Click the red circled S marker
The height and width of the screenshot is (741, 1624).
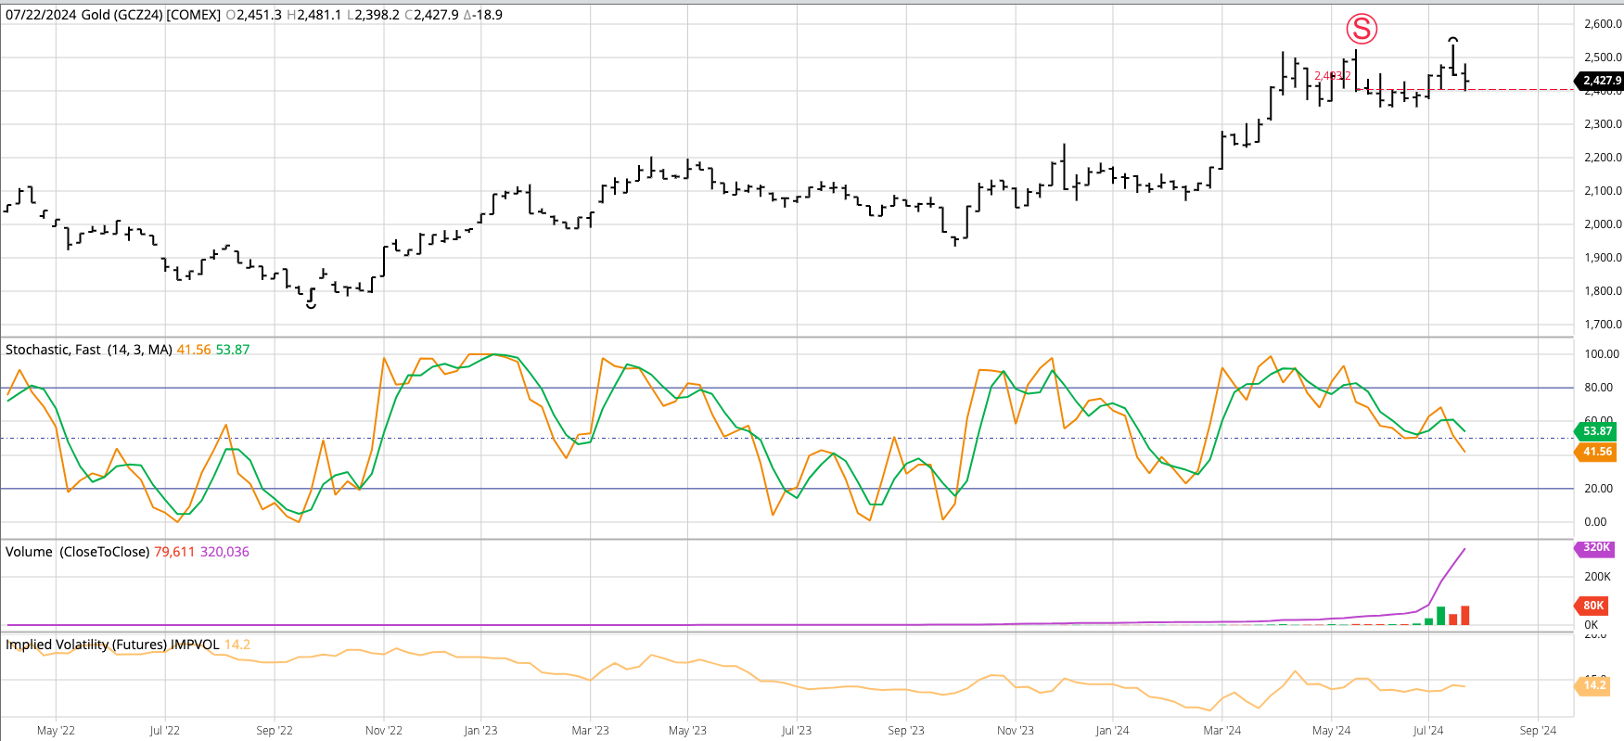[x=1362, y=30]
